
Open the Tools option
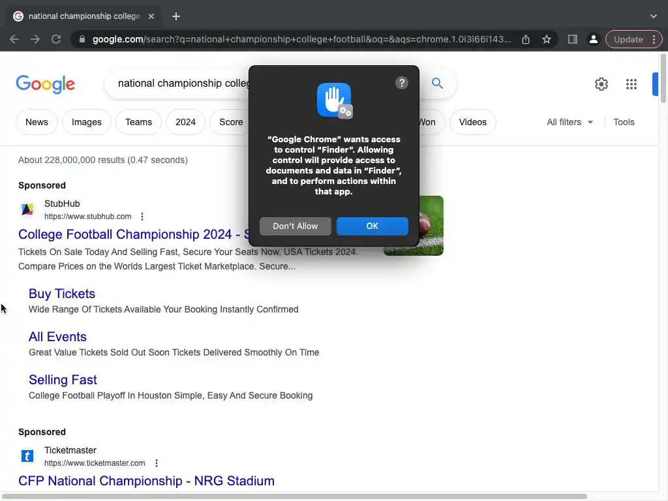click(624, 122)
